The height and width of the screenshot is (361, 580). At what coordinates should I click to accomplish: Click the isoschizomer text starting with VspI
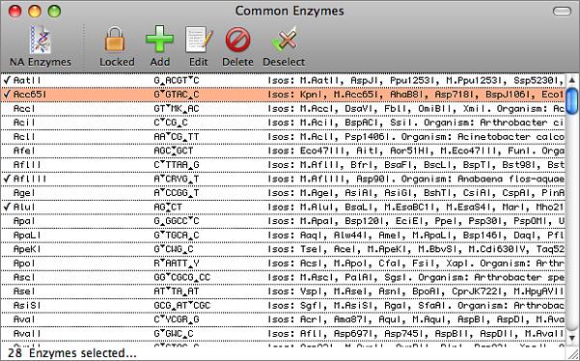[416, 292]
